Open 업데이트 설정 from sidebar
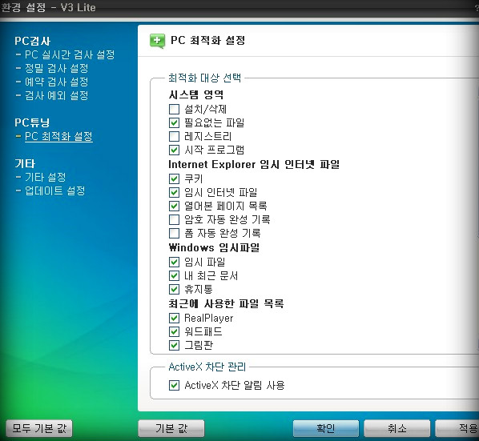 point(55,190)
